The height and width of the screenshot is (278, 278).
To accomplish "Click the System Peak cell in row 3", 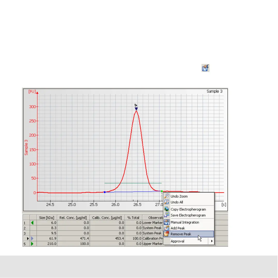I will point(153,233).
